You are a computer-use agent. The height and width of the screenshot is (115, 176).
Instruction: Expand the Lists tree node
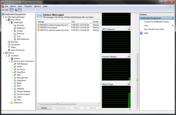click(12, 36)
